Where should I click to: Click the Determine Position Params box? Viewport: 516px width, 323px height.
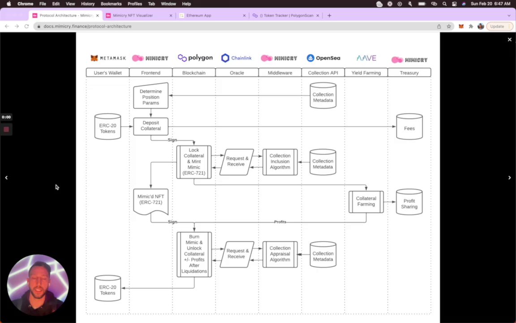[x=150, y=96]
